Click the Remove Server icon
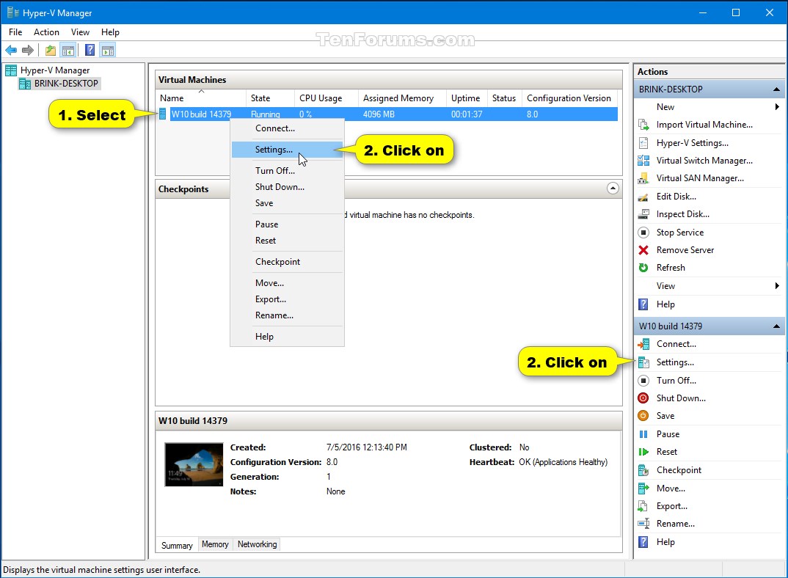The height and width of the screenshot is (578, 788). [643, 249]
